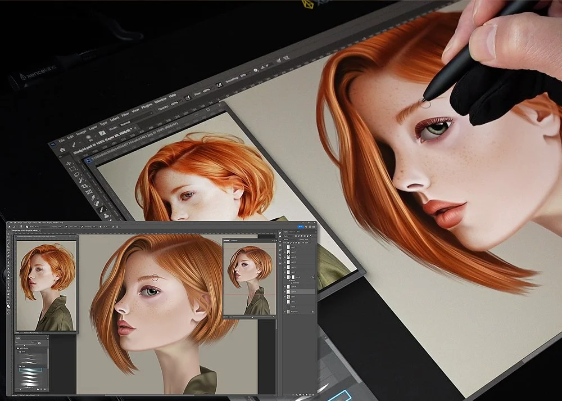Click lock all icon in Layers panel
Screen dimensions: 562x401
pos(299,243)
